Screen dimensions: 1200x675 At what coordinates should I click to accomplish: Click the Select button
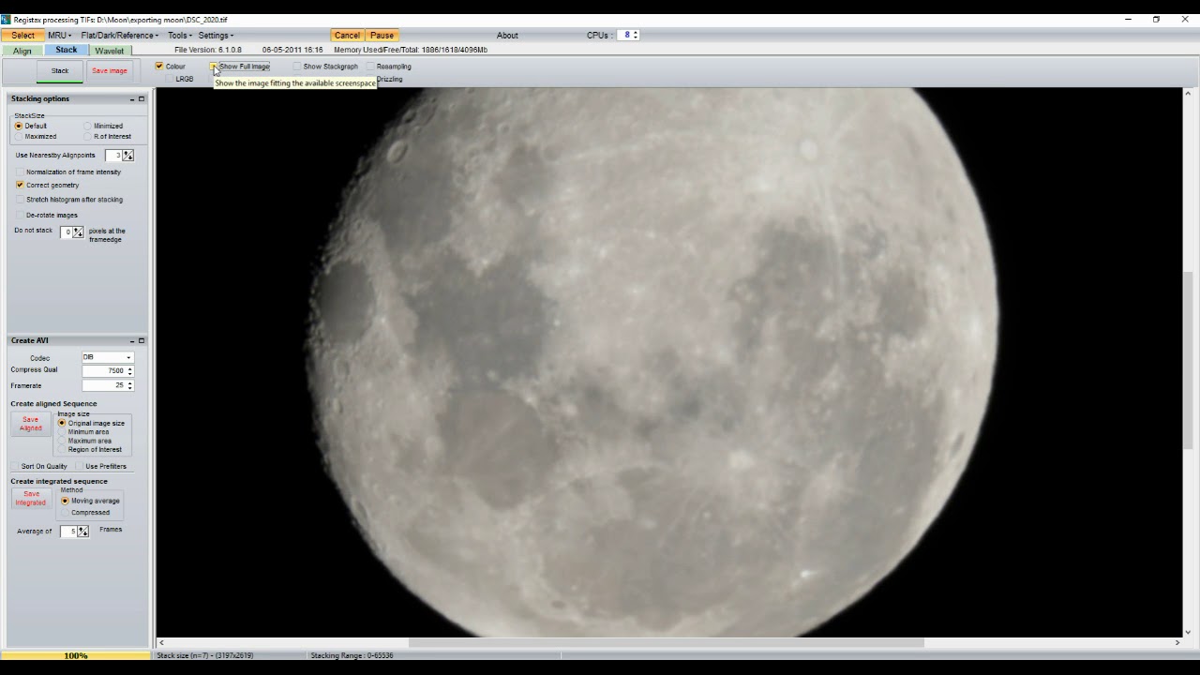click(22, 36)
